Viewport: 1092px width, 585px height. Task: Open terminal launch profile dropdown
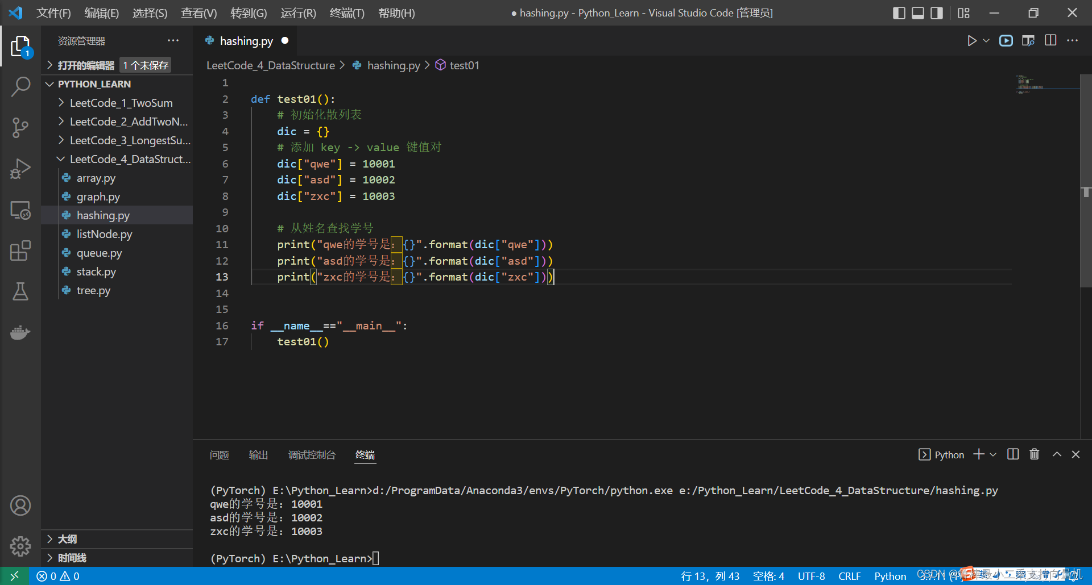tap(993, 454)
